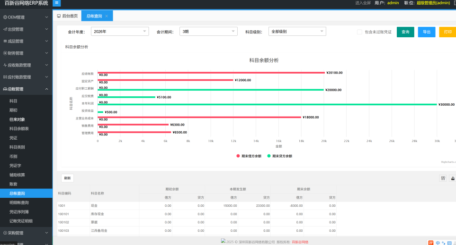This screenshot has width=456, height=245.
Task: Open the 科目级别 dropdown showing 全部级别
Action: coord(297,32)
